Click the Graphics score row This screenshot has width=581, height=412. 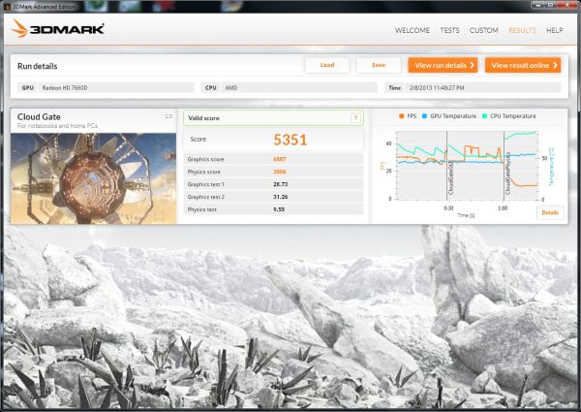(273, 159)
